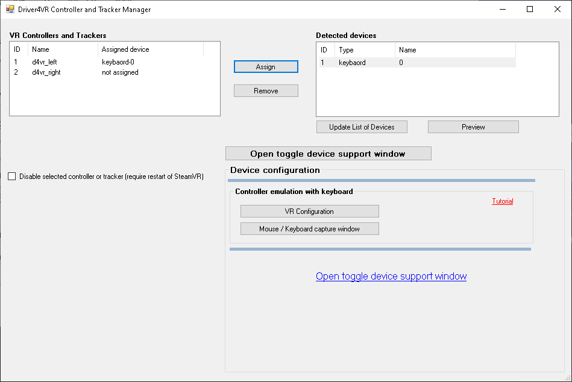This screenshot has width=572, height=382.
Task: Open Mouse / Keyboard capture window
Action: pos(309,229)
